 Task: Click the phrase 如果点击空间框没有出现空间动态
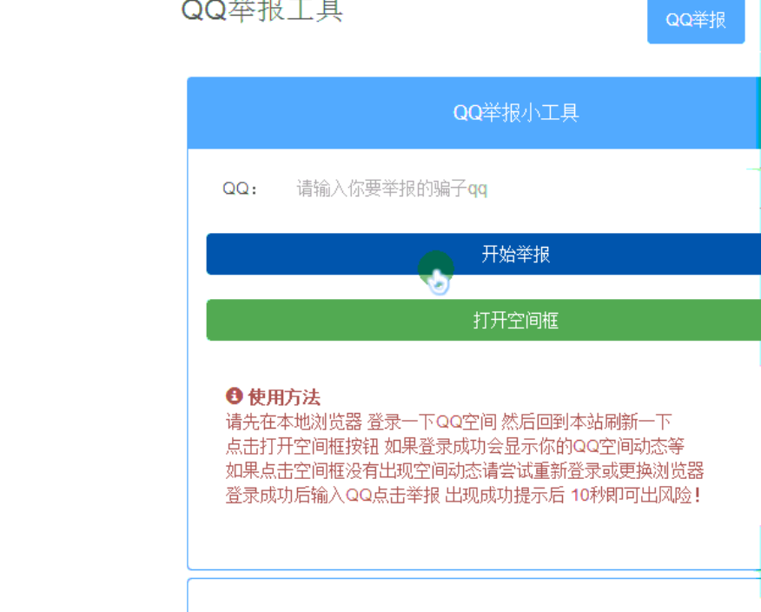coord(354,471)
